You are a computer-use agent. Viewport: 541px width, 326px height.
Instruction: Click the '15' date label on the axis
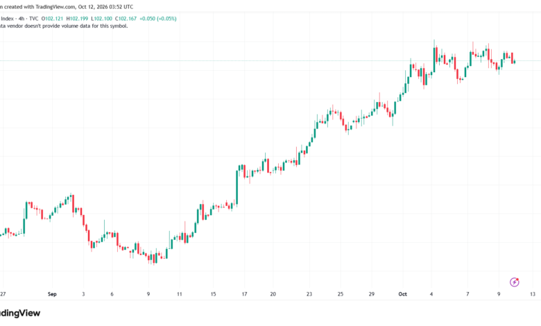click(213, 294)
